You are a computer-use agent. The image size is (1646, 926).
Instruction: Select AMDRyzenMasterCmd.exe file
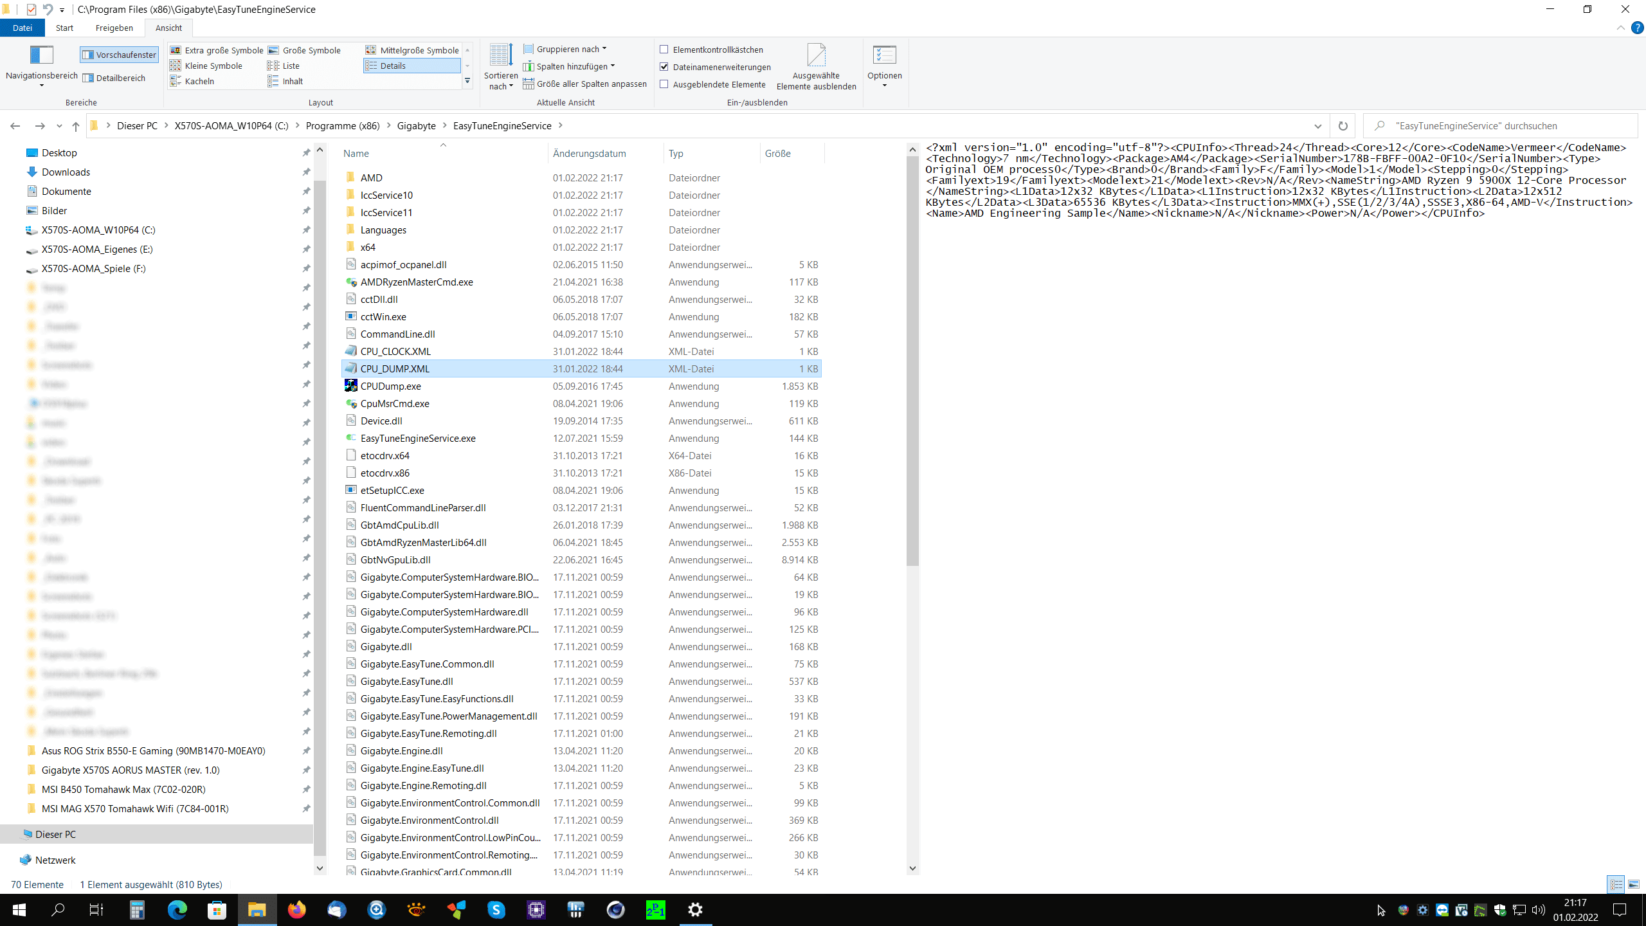[417, 282]
